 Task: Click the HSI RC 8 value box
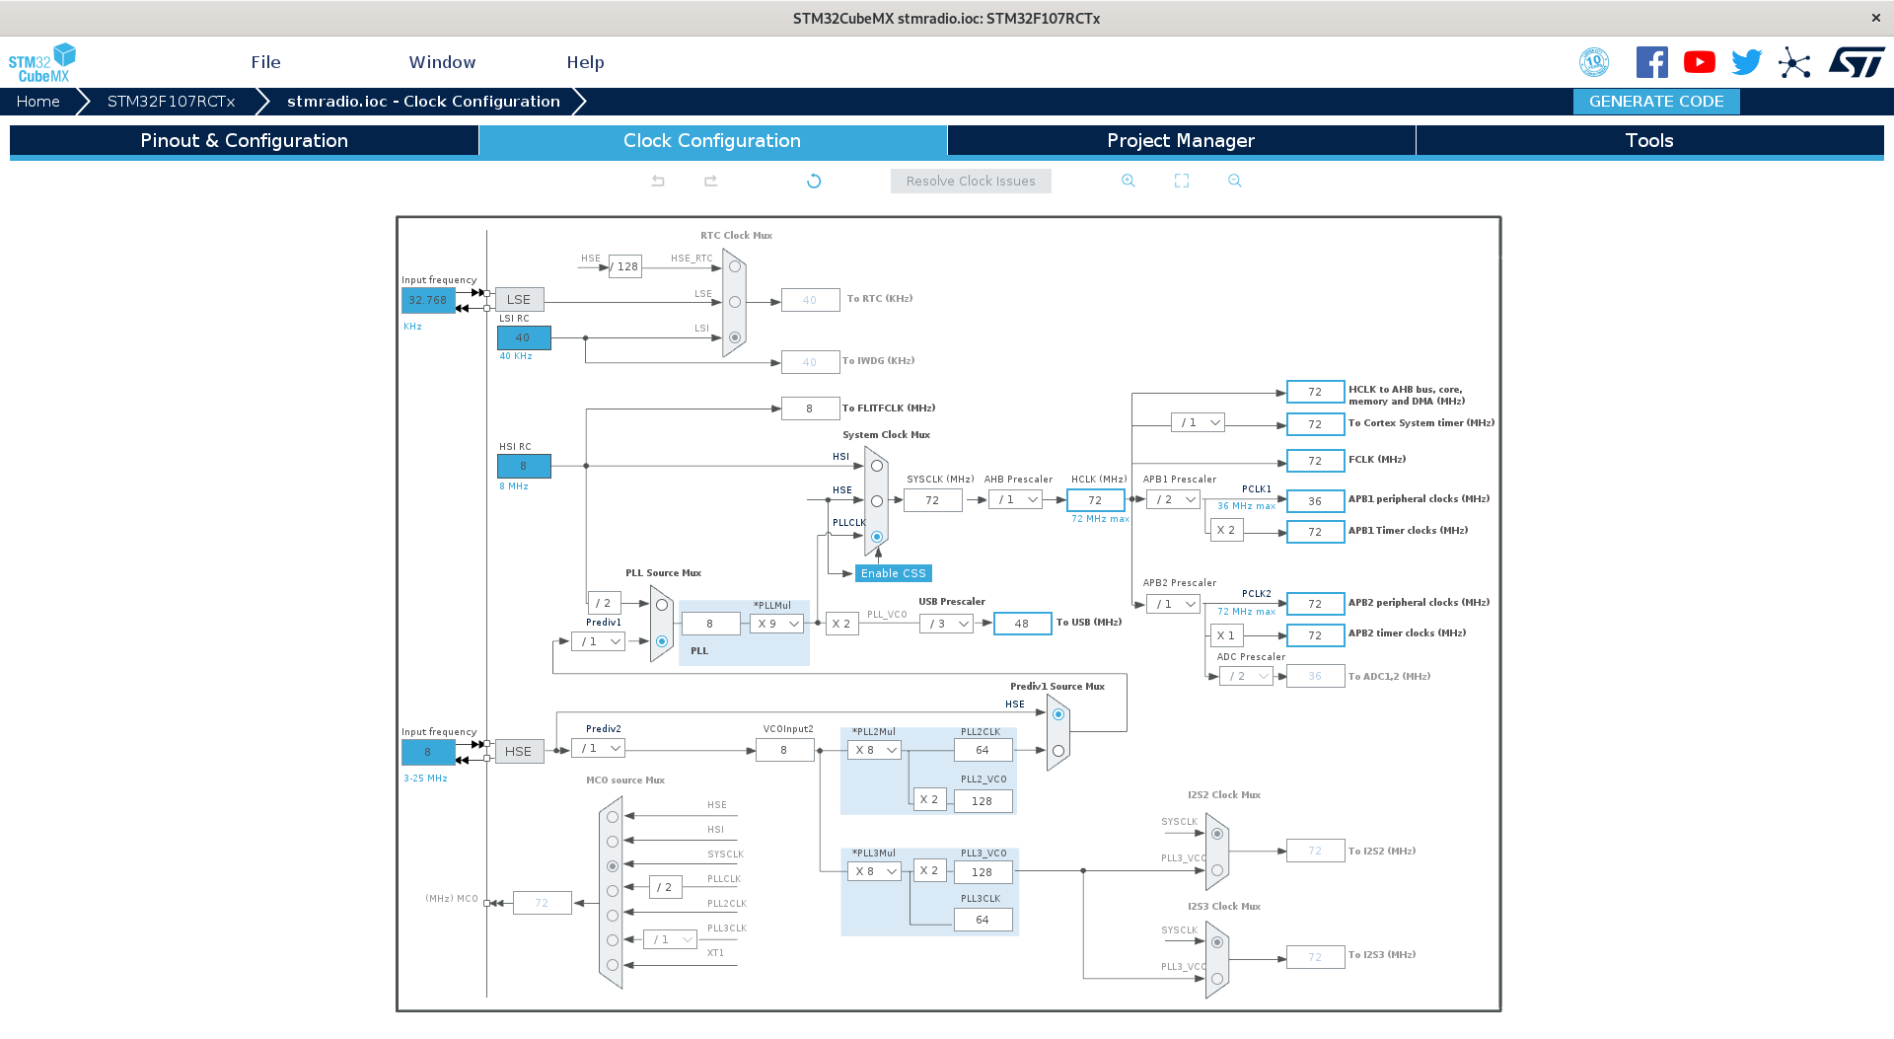tap(524, 466)
